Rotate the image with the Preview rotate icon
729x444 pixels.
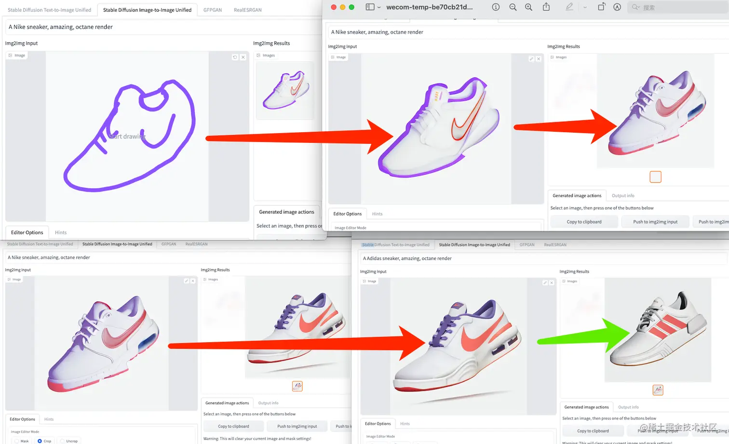click(x=602, y=7)
